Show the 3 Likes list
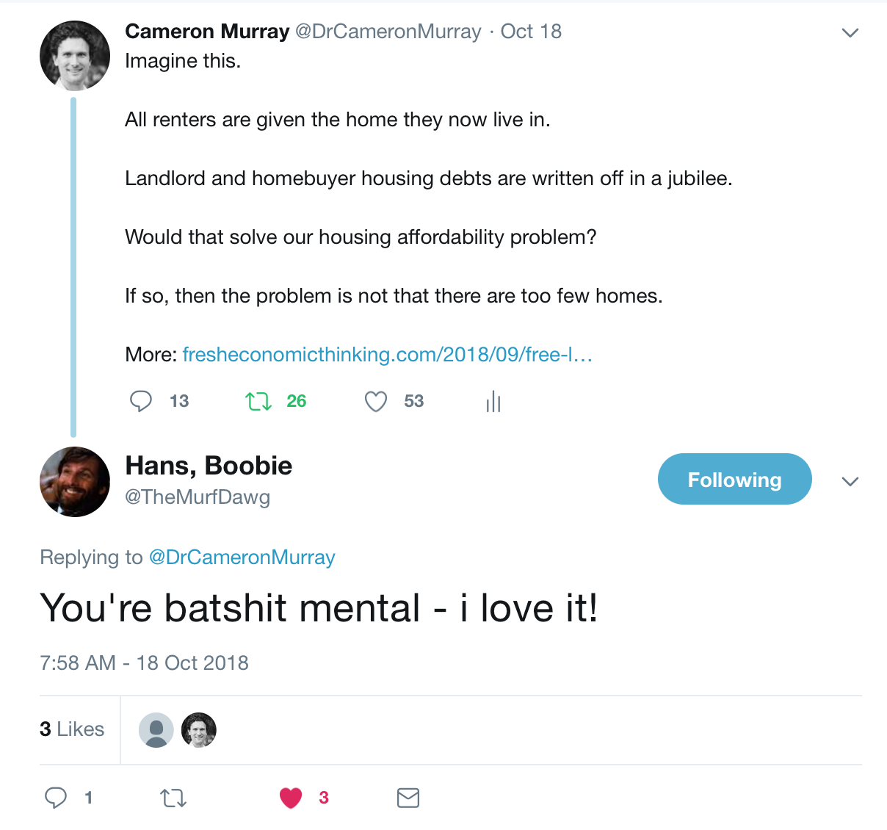 tap(72, 729)
